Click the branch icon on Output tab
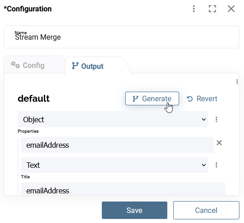The height and width of the screenshot is (223, 244). [75, 66]
